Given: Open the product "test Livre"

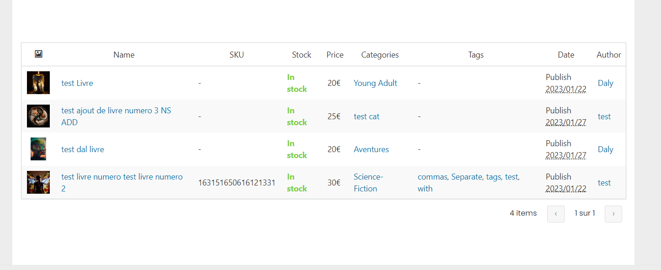Looking at the screenshot, I should point(77,83).
